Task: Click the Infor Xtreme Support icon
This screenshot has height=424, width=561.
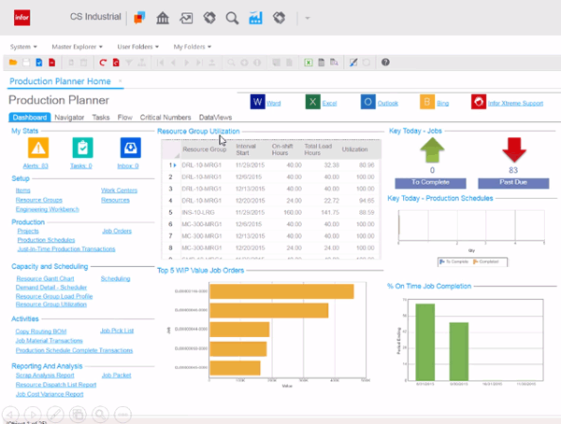Action: point(479,102)
